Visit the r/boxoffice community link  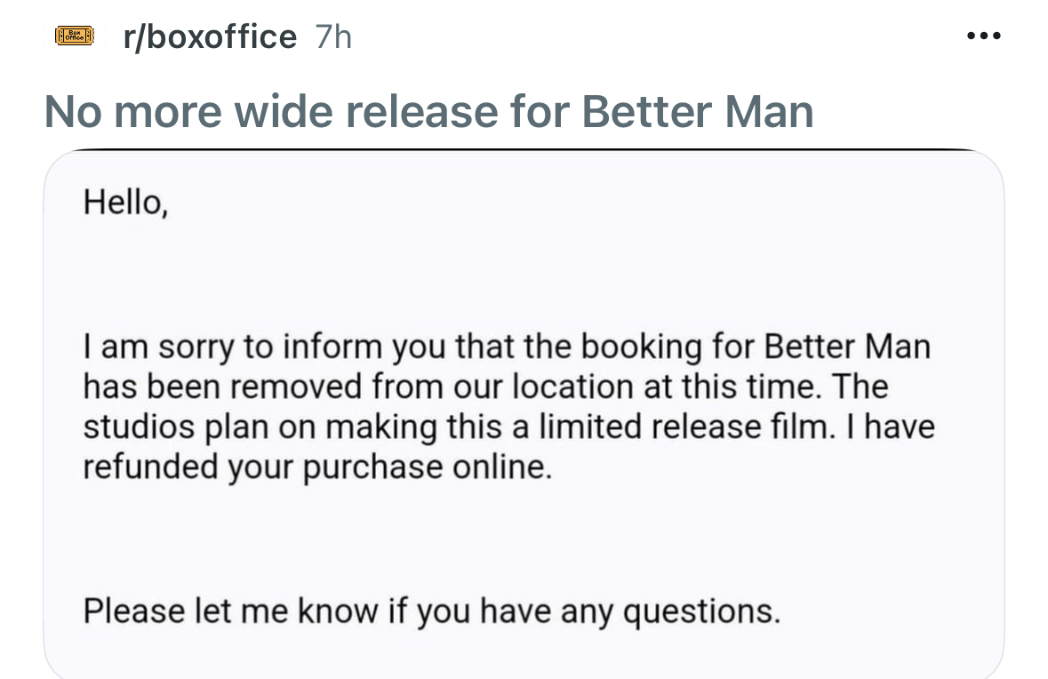tap(210, 36)
